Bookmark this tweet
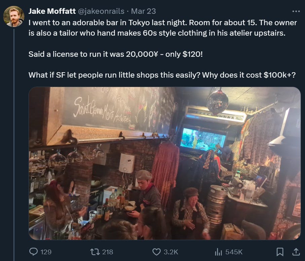This screenshot has width=305, height=261. (x=280, y=252)
